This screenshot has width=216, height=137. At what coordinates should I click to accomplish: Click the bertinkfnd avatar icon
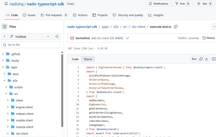click(72, 38)
